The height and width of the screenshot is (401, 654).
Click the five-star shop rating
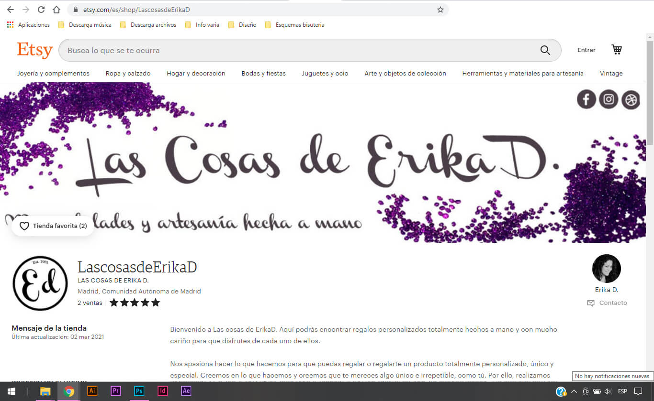point(135,303)
